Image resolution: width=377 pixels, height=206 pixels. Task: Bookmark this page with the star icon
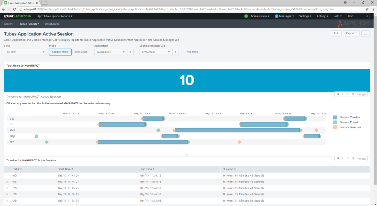click(x=367, y=9)
